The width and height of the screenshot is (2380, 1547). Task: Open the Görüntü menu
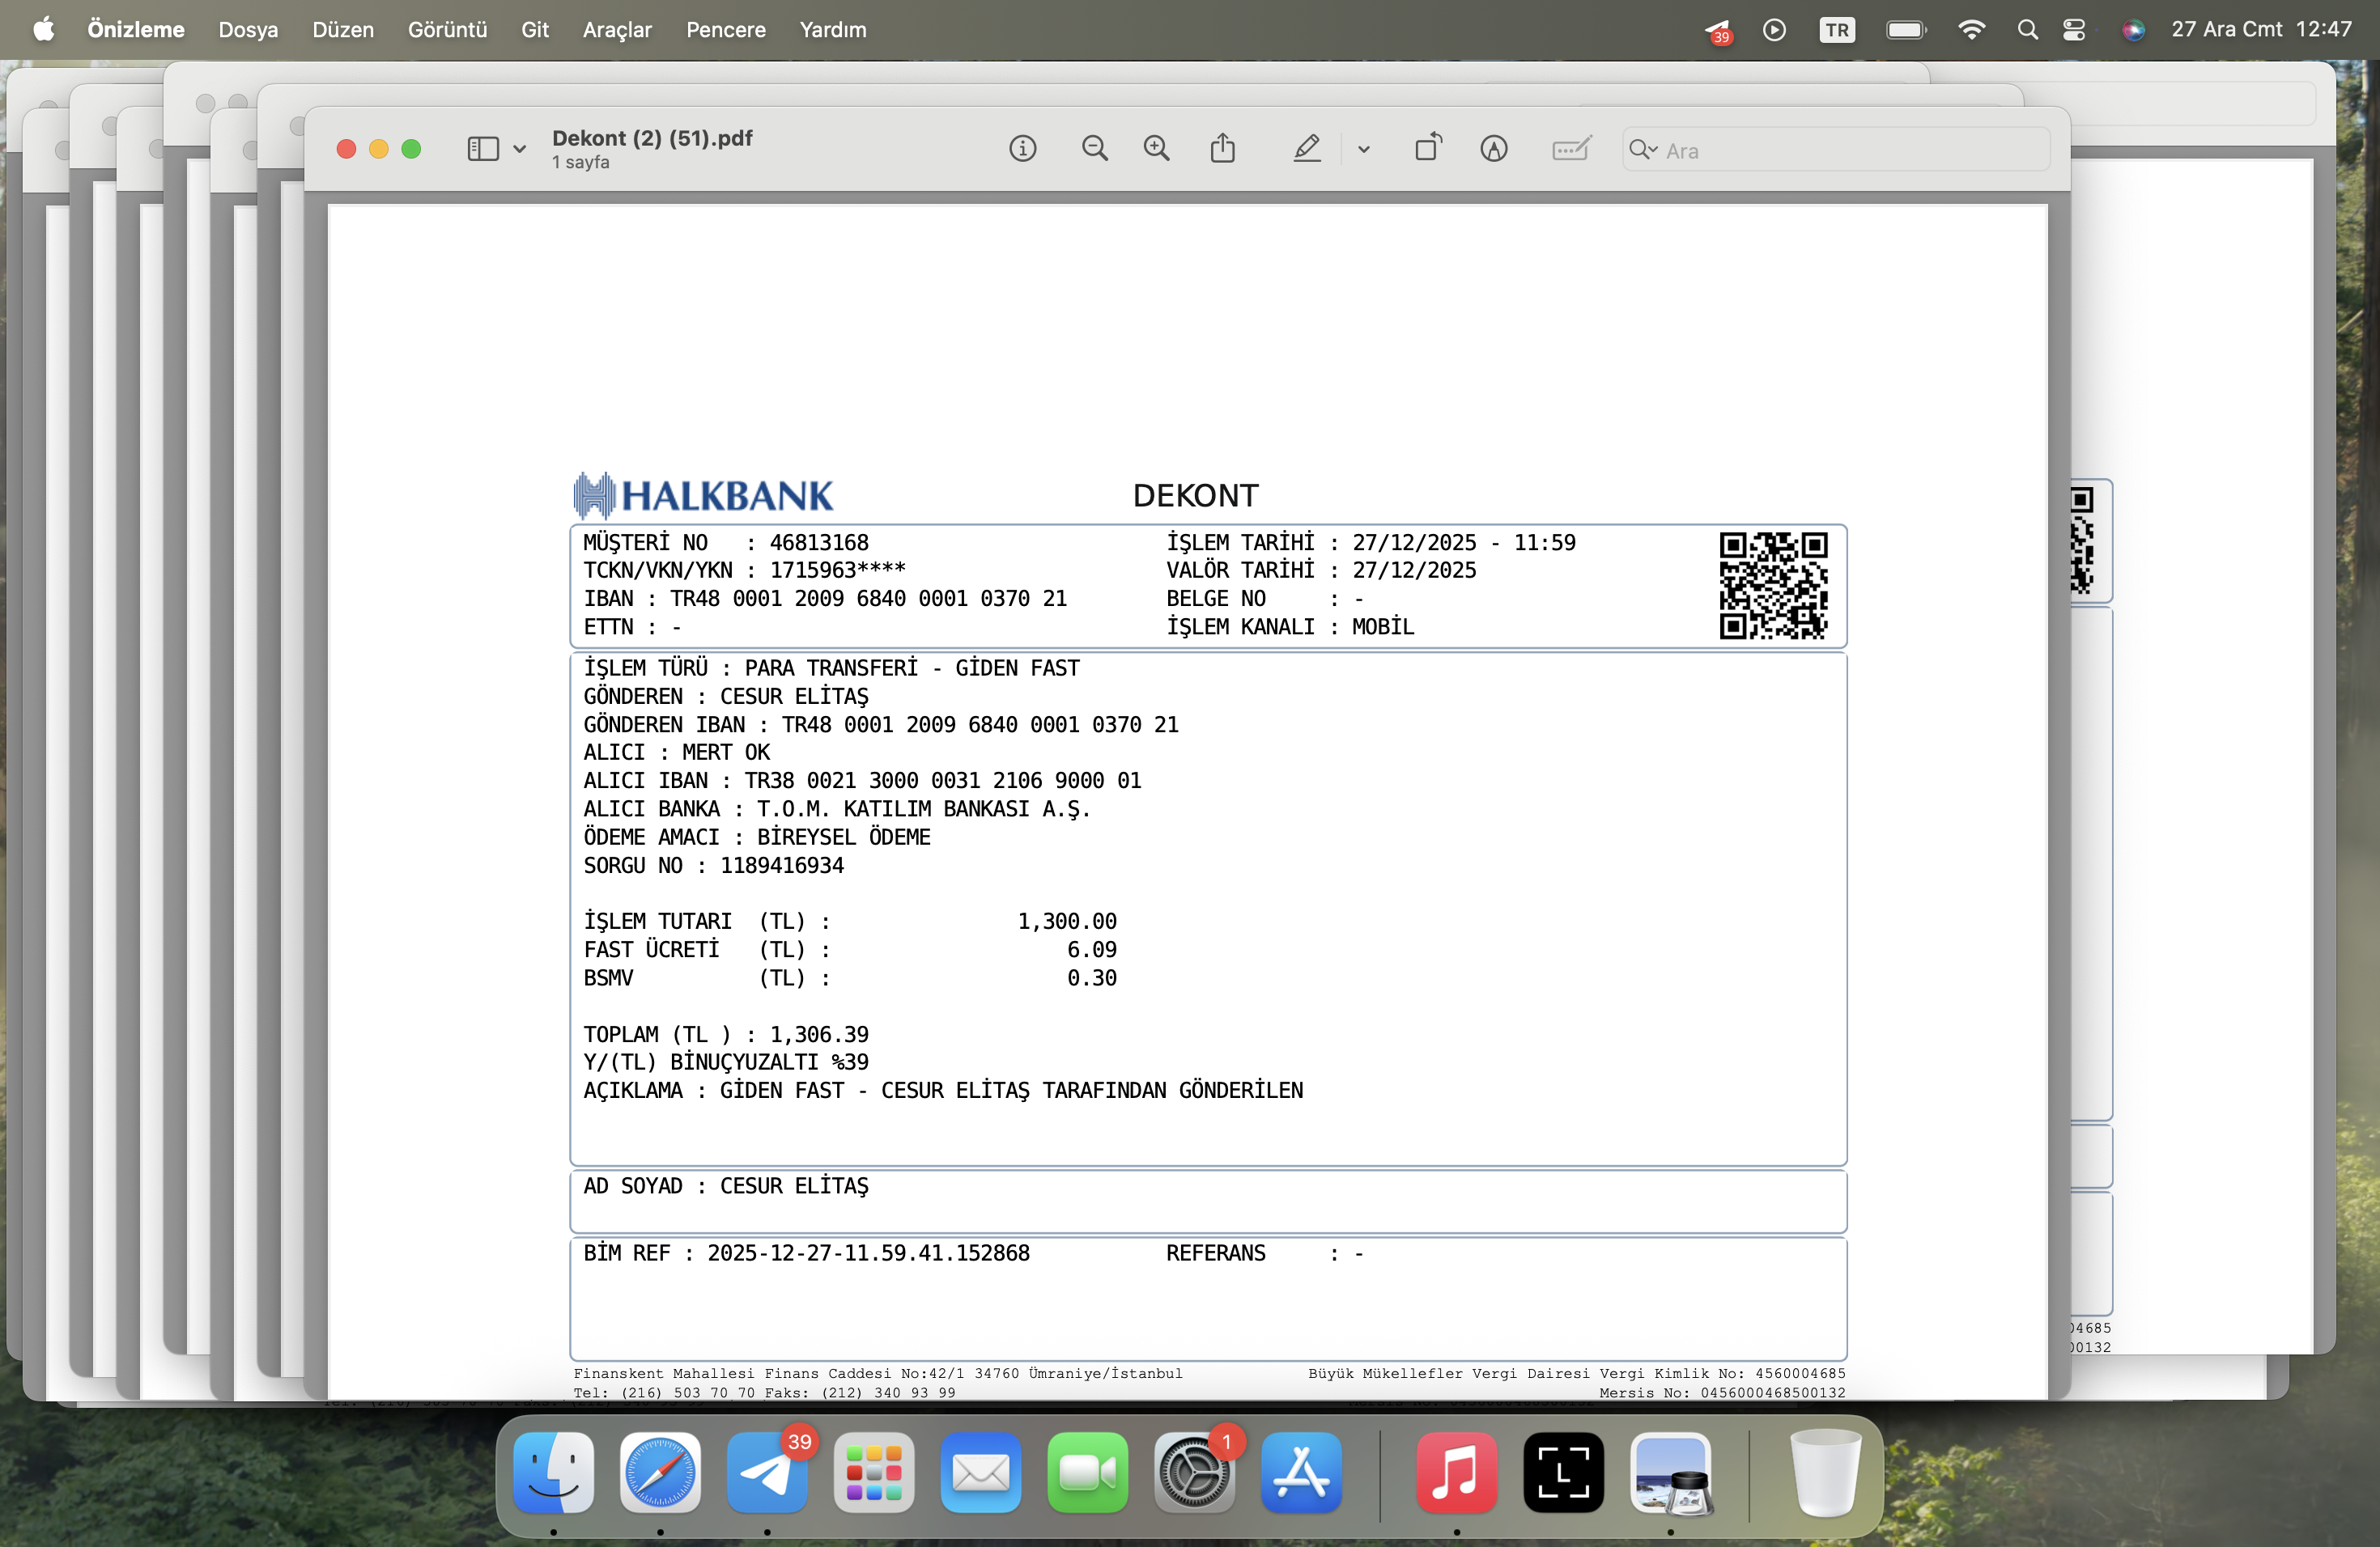[447, 30]
